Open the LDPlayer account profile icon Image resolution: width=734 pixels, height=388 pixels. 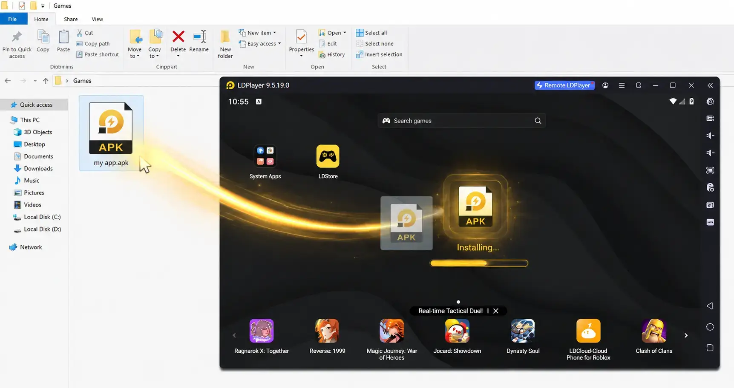point(605,85)
